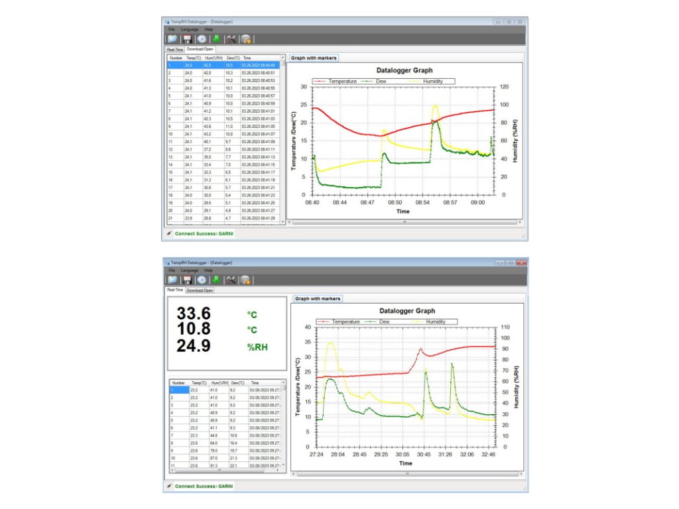Image resolution: width=679 pixels, height=509 pixels.
Task: Click the 33.6 °C temperature reading
Action: 194,313
